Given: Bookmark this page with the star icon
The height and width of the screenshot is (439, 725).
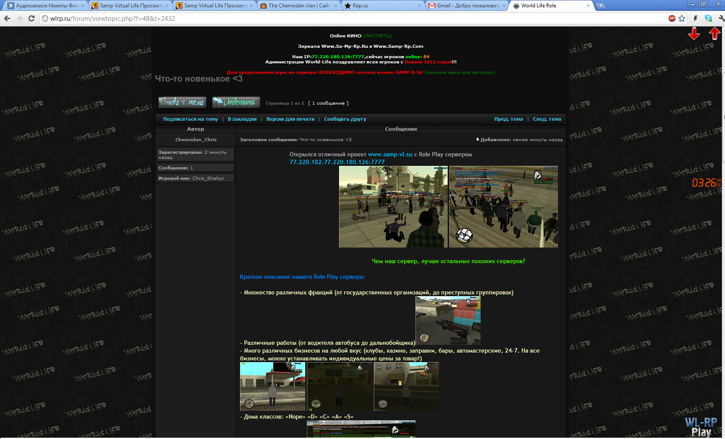Looking at the screenshot, I should click(x=682, y=18).
